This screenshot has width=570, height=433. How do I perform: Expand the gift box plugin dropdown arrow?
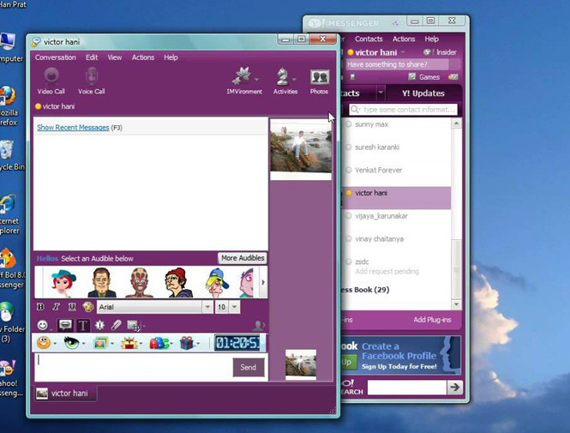coord(198,343)
